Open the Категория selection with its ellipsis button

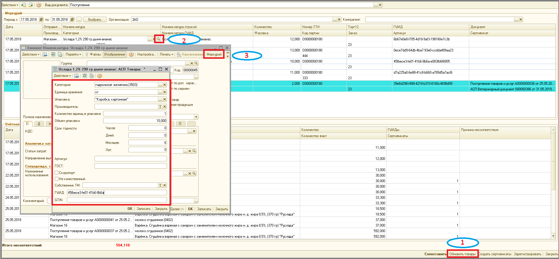click(160, 85)
